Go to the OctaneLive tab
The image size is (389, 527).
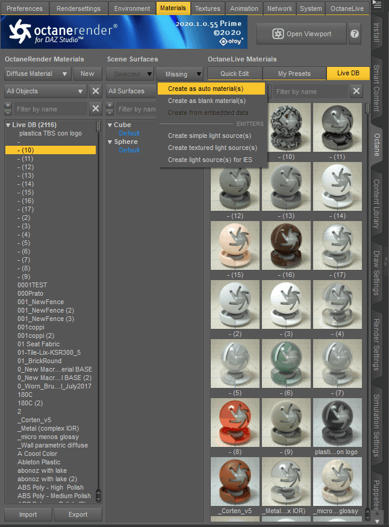pyautogui.click(x=347, y=8)
